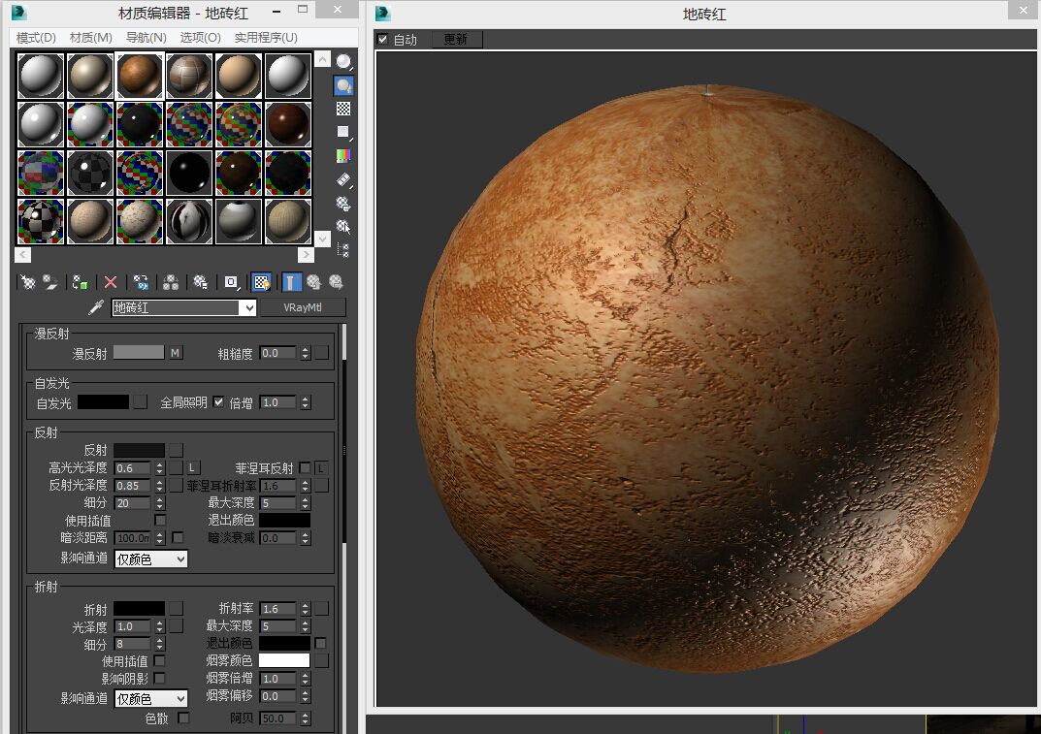
Task: Enable the 菲涅耳反射 checkbox
Action: (x=305, y=468)
